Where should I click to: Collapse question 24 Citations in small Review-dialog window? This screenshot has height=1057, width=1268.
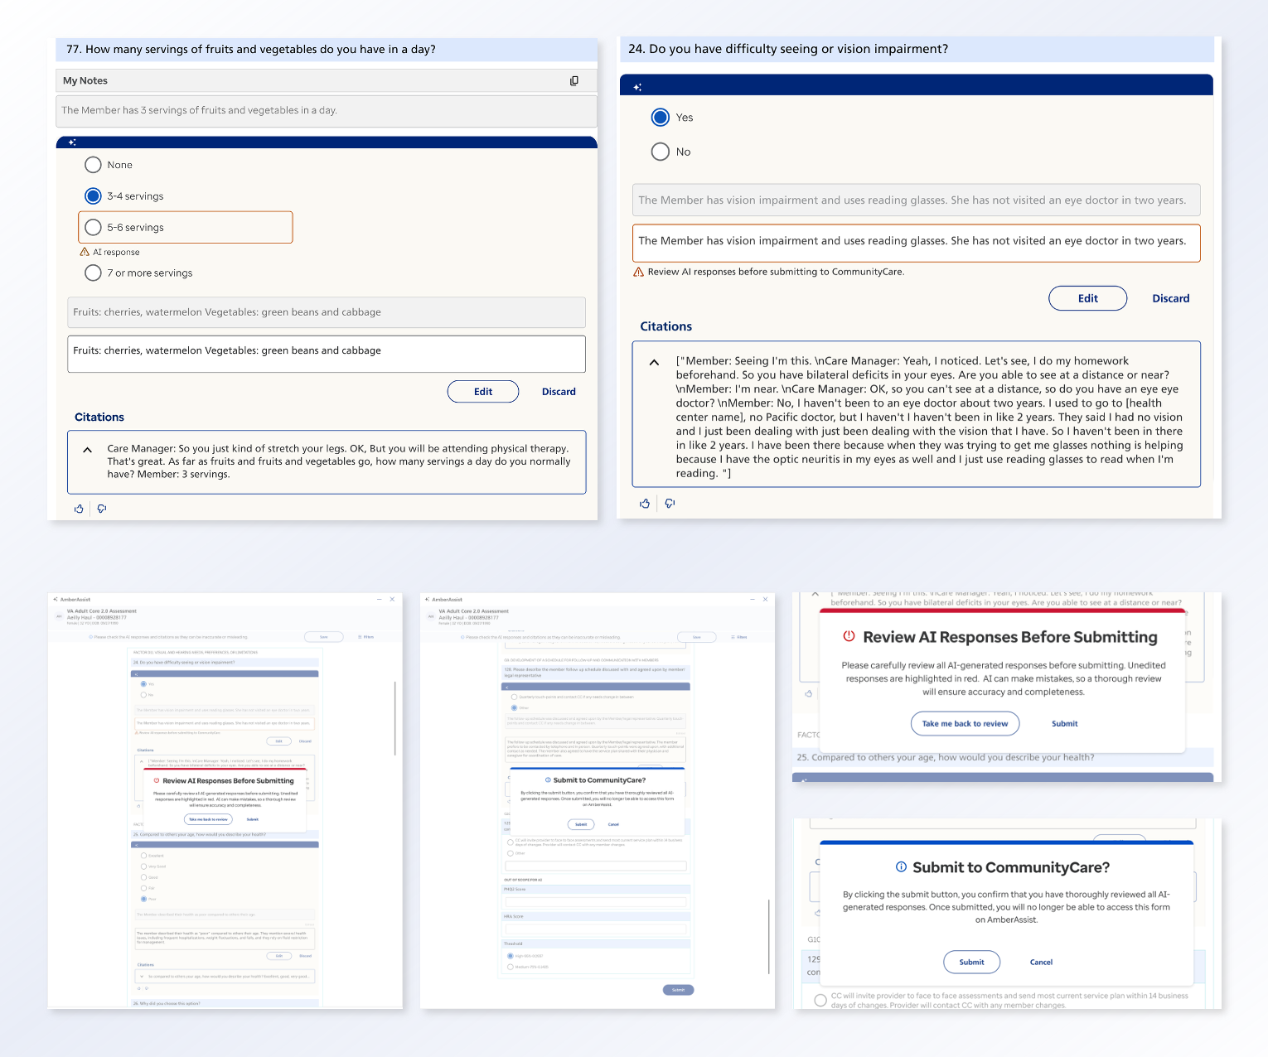142,760
